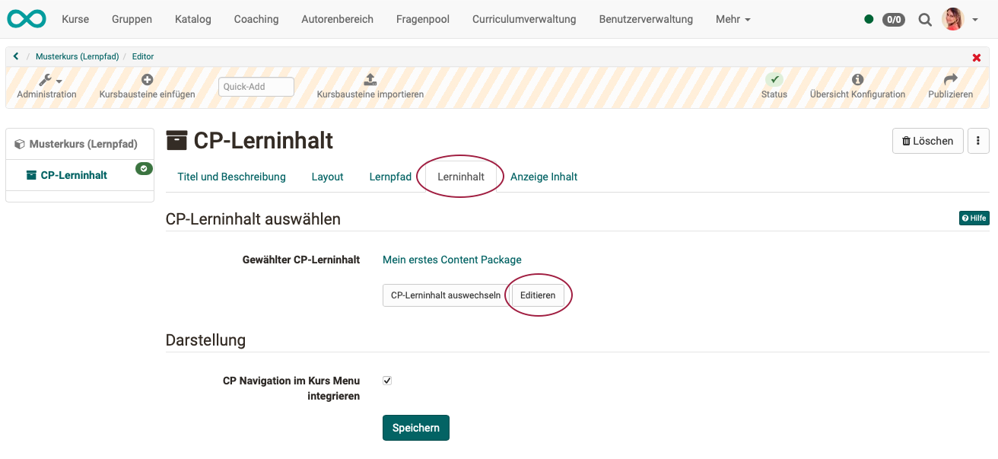Check the Status checkmark icon
This screenshot has height=459, width=998.
point(774,78)
